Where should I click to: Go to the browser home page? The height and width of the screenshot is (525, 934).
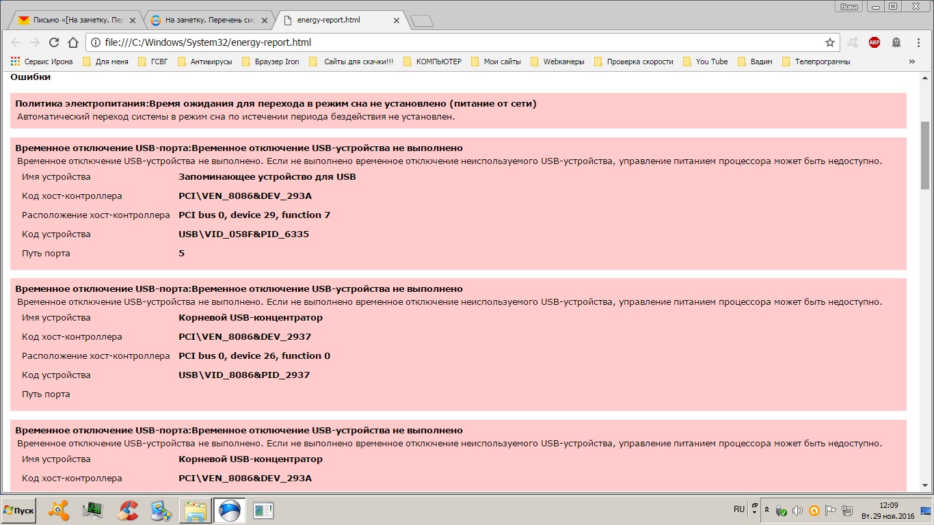point(73,42)
